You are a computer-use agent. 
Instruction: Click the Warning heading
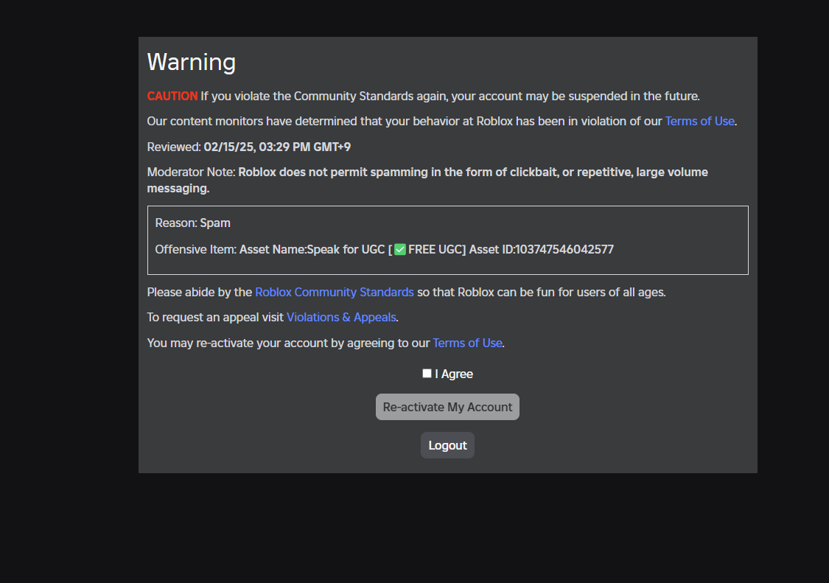click(192, 62)
